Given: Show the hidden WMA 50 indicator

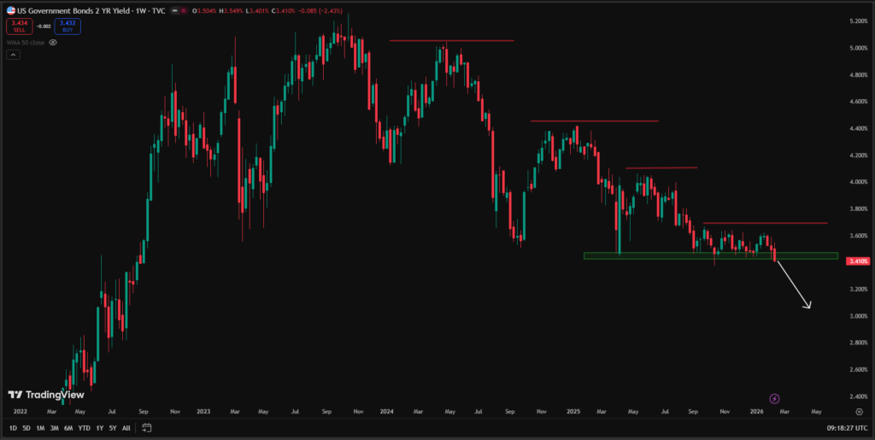Looking at the screenshot, I should coord(53,43).
